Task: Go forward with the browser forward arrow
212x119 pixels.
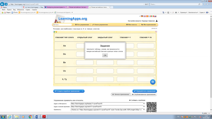Action: pyautogui.click(x=6, y=4)
